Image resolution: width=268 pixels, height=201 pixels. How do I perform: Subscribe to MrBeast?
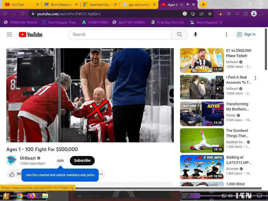click(82, 160)
